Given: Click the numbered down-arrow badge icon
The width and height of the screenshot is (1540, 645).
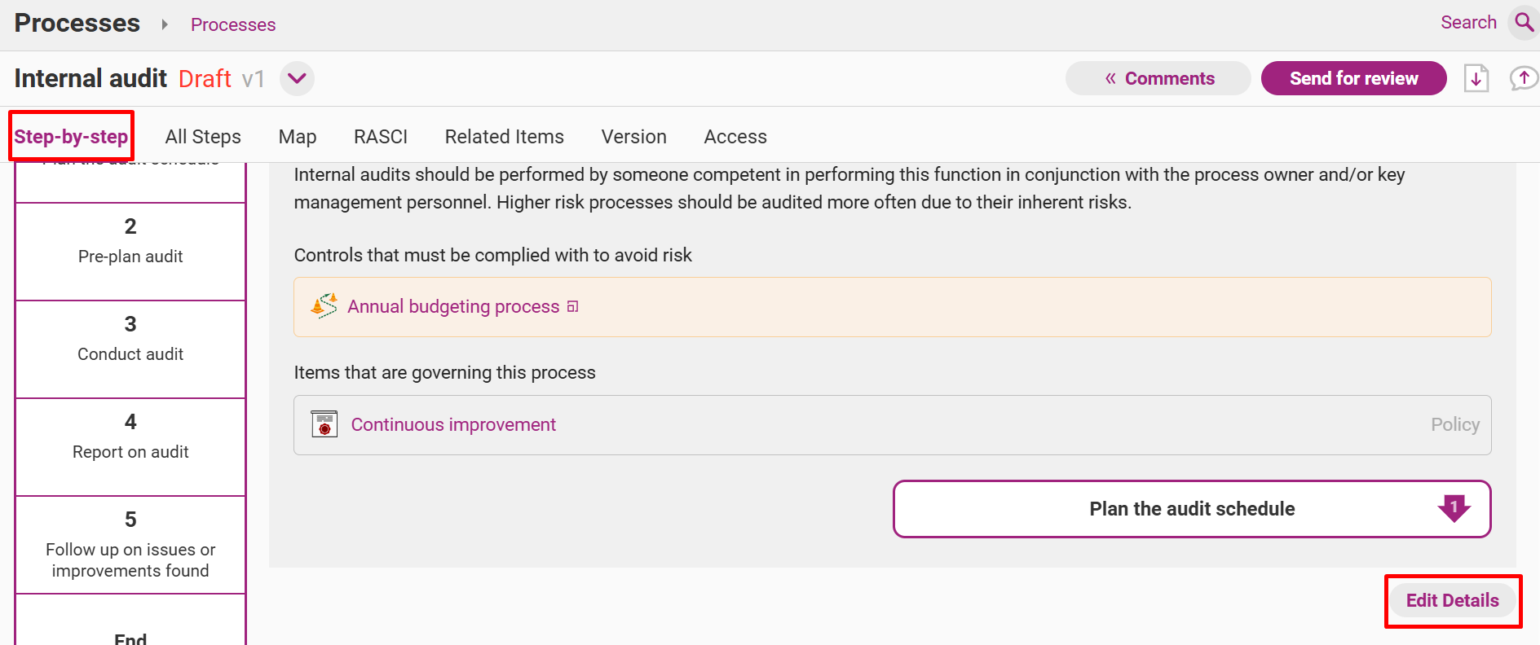Looking at the screenshot, I should [1454, 508].
